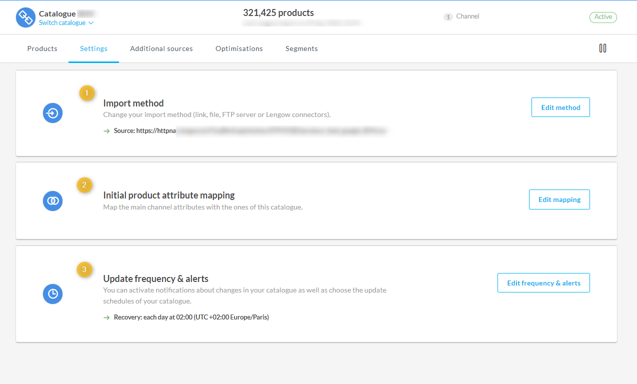
Task: Click the yellow step 1 badge
Action: (x=87, y=93)
